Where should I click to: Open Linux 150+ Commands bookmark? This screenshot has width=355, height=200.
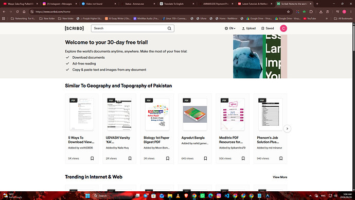pyautogui.click(x=174, y=19)
